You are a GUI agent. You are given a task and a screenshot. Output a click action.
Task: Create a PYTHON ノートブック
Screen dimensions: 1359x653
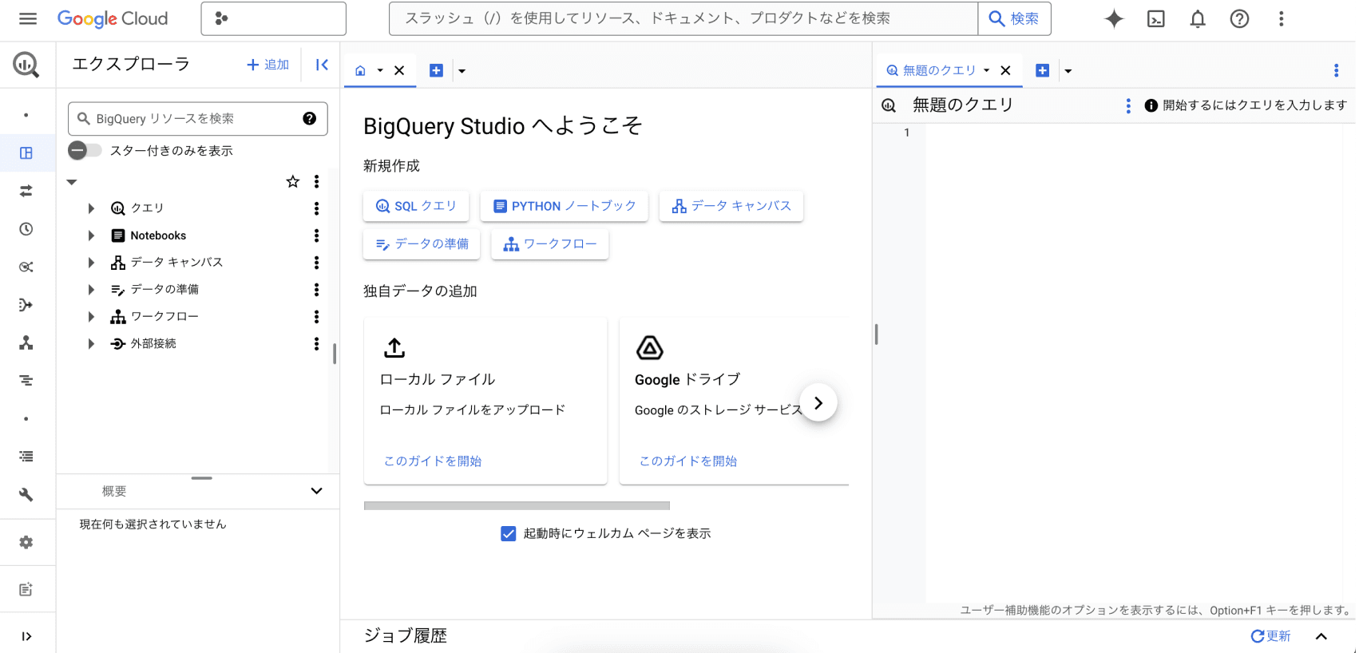(565, 206)
